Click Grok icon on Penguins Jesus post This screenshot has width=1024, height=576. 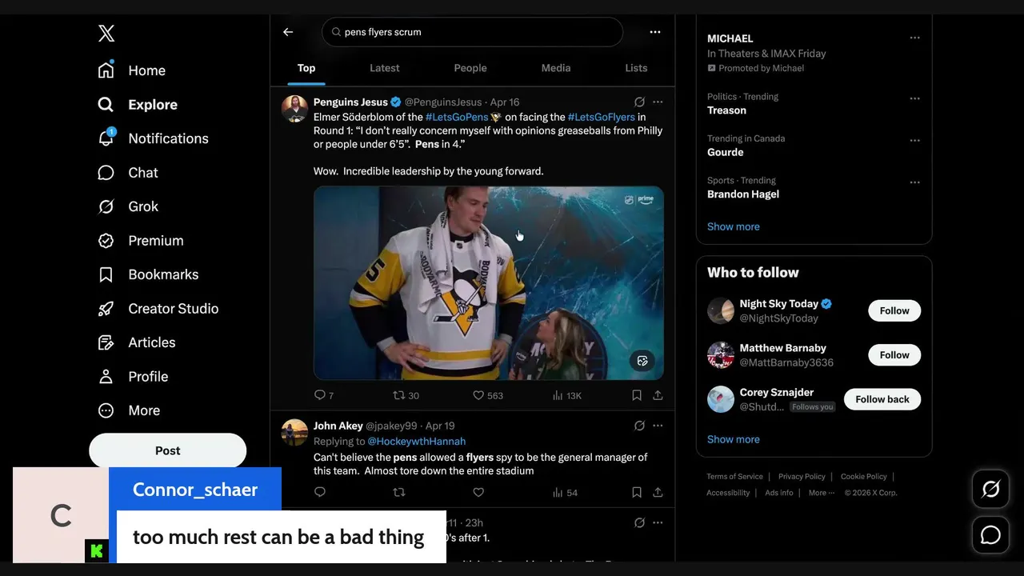639,102
